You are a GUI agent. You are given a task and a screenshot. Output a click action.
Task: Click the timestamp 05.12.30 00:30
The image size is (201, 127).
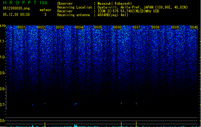pyautogui.click(x=16, y=15)
